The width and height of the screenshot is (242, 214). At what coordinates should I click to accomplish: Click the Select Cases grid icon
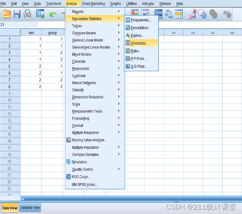click(179, 14)
